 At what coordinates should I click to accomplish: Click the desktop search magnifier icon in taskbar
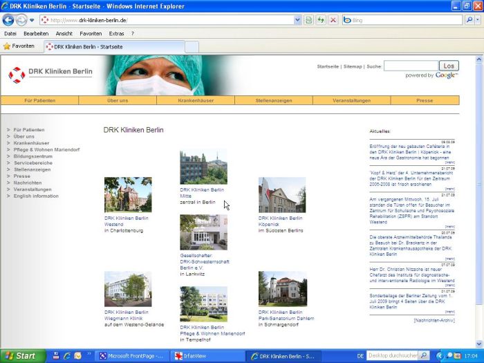tap(423, 356)
